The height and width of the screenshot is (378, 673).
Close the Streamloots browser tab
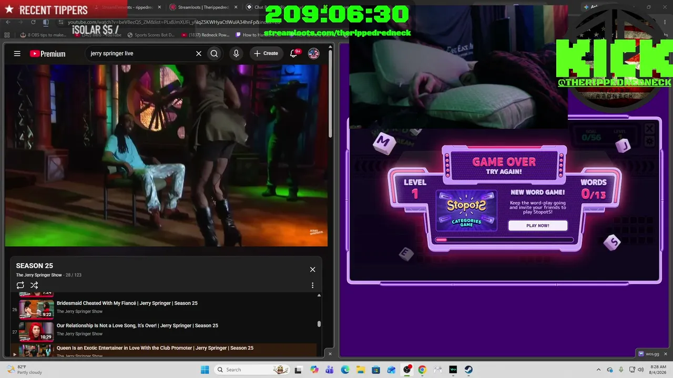(x=235, y=7)
